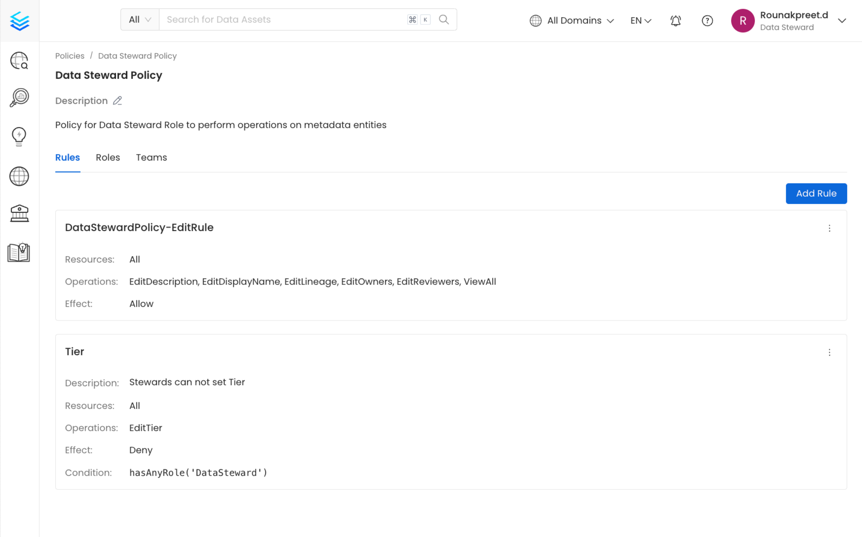Open the Domains globe sidebar icon
Image resolution: width=862 pixels, height=537 pixels.
[19, 176]
